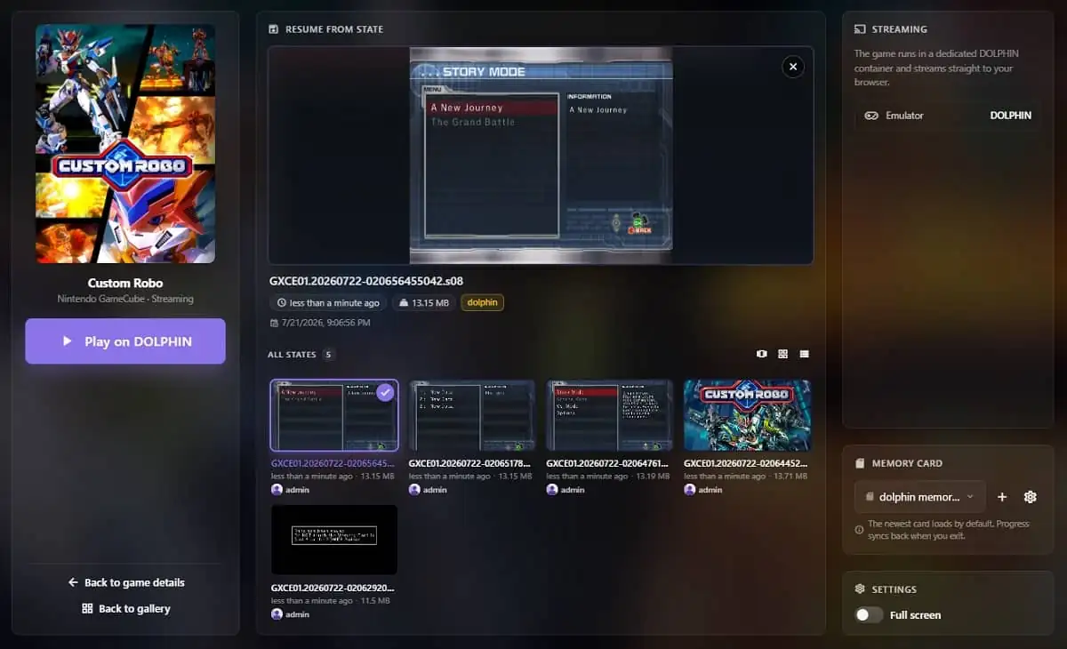Click the ALL STATES count badge 5
The image size is (1067, 649).
(329, 354)
